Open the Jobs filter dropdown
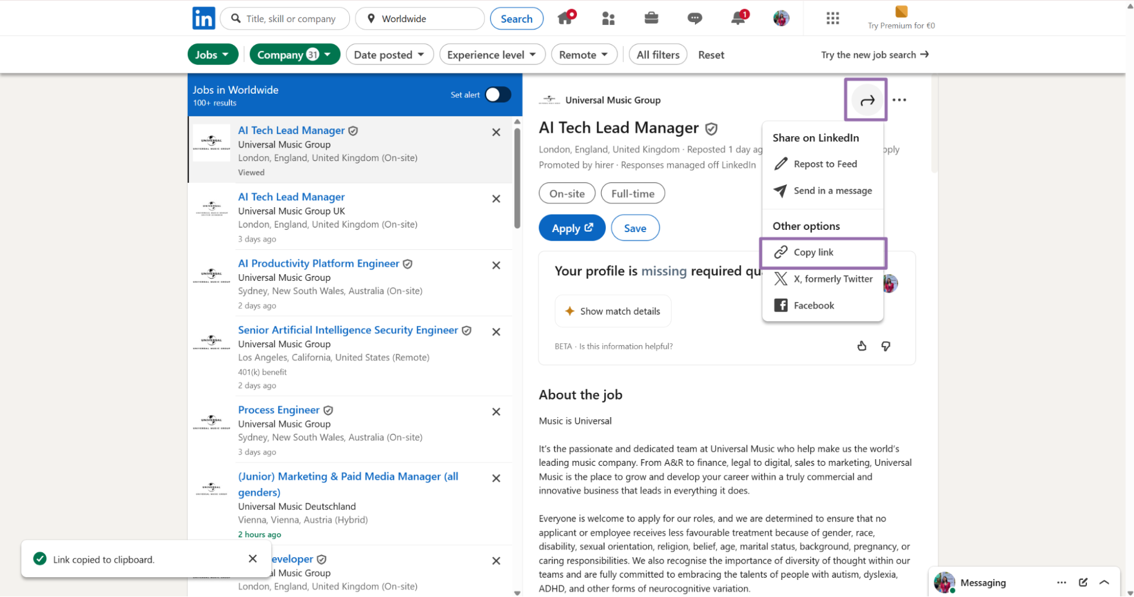Viewport: 1134px width, 597px height. click(212, 54)
